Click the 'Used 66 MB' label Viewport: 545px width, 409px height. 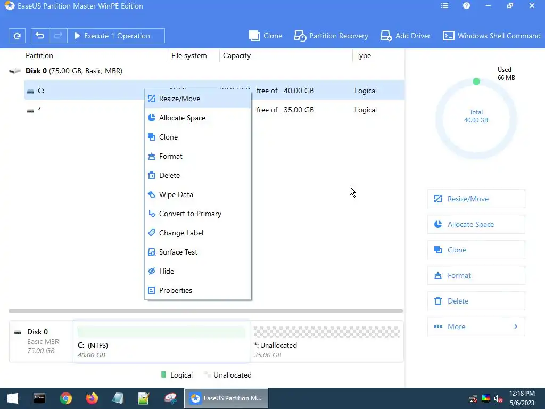(x=506, y=73)
